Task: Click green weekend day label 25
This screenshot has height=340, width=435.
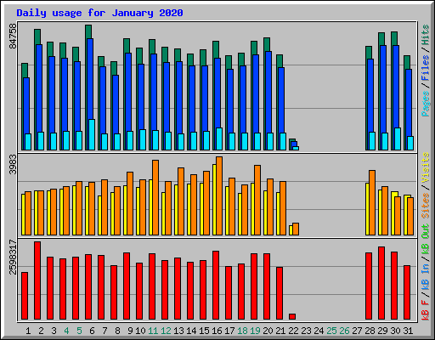Action: [331, 331]
